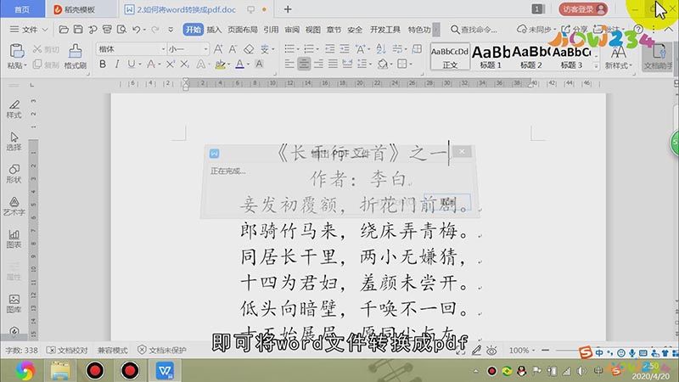Open the 图表 chart tool in sidebar

(14, 239)
